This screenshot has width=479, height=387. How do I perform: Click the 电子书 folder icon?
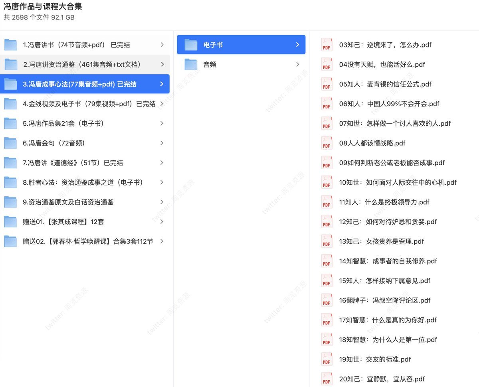(191, 45)
